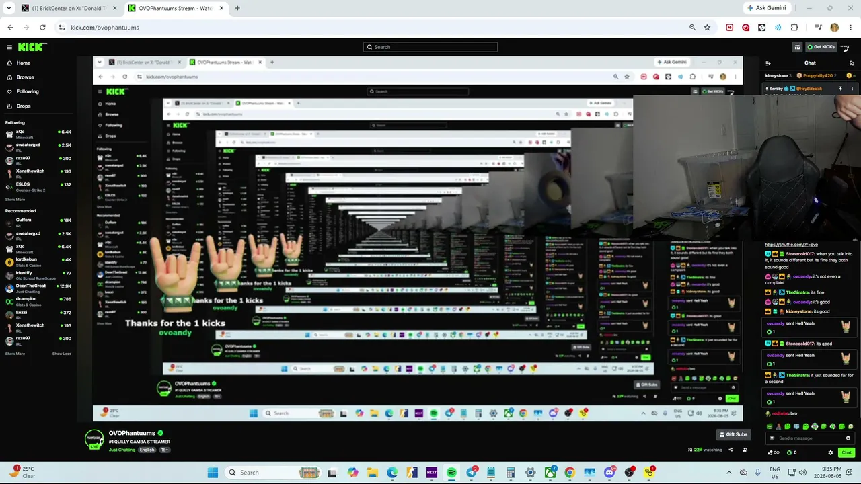Open the tab search dropdown
Image resolution: width=861 pixels, height=484 pixels.
[9, 8]
